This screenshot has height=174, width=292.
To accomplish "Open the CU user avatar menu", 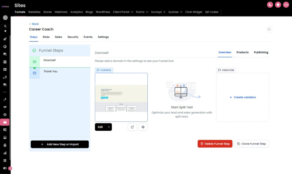I will (286, 5).
